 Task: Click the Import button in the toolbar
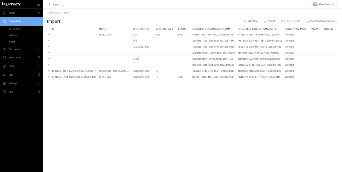coord(270,21)
